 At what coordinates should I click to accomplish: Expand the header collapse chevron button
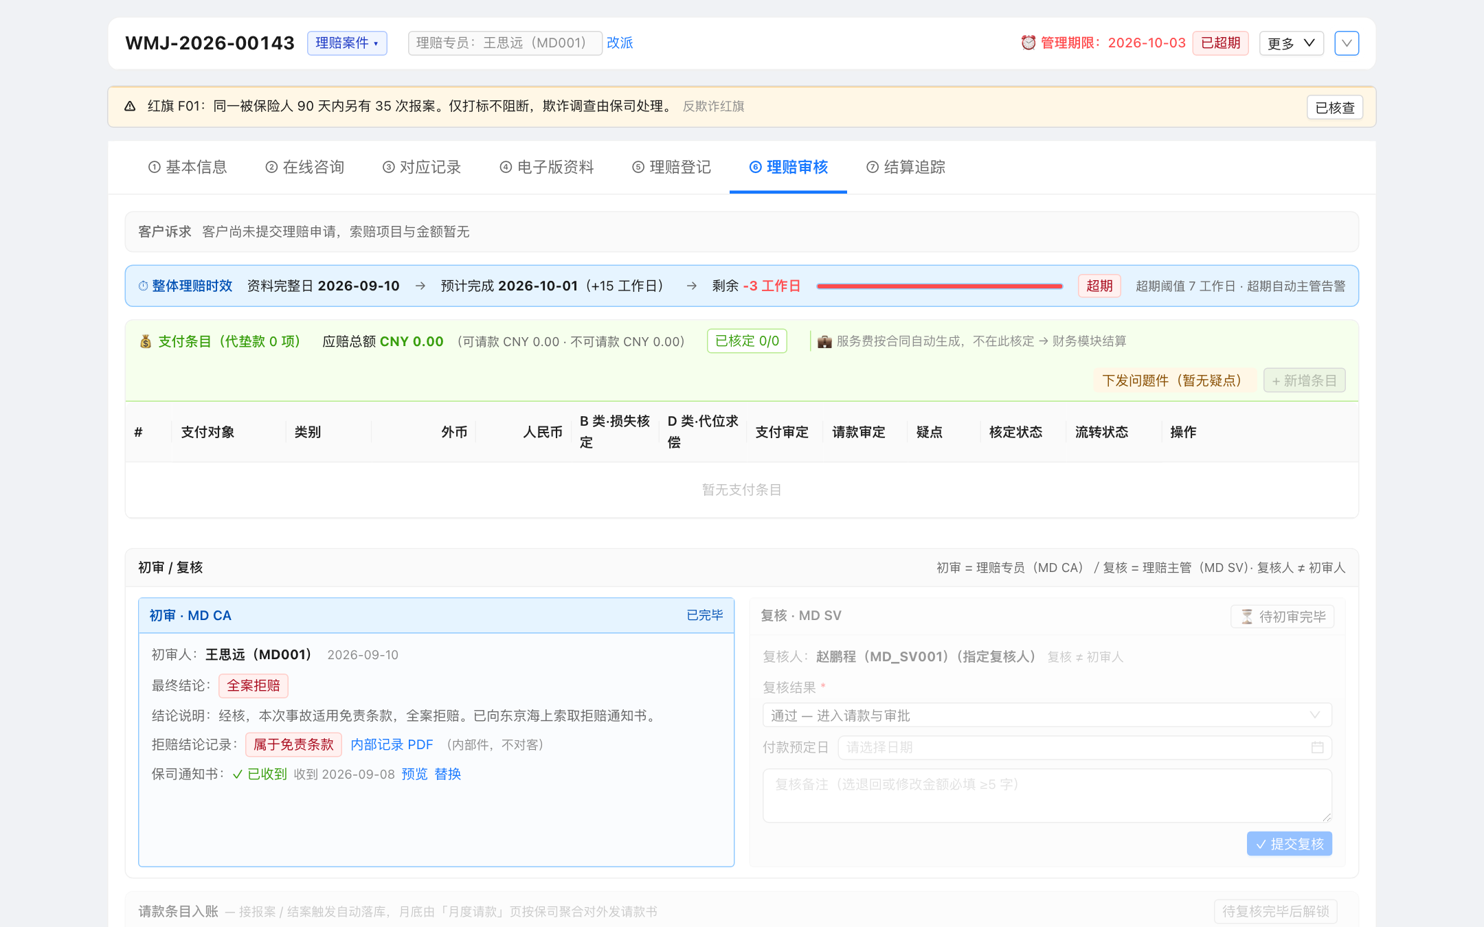click(1347, 43)
